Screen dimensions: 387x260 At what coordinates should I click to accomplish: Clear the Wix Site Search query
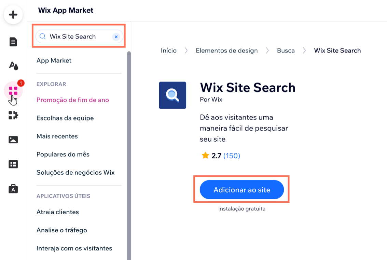[116, 37]
